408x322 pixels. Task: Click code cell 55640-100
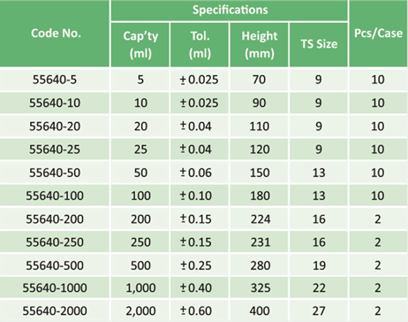[55, 195]
